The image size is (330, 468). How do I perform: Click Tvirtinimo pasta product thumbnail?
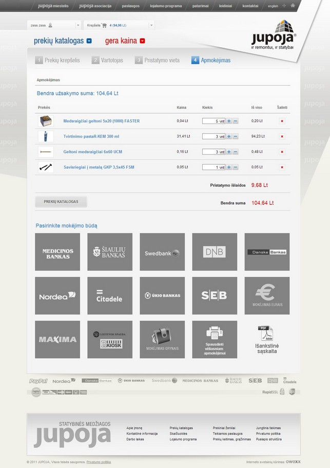(x=46, y=136)
